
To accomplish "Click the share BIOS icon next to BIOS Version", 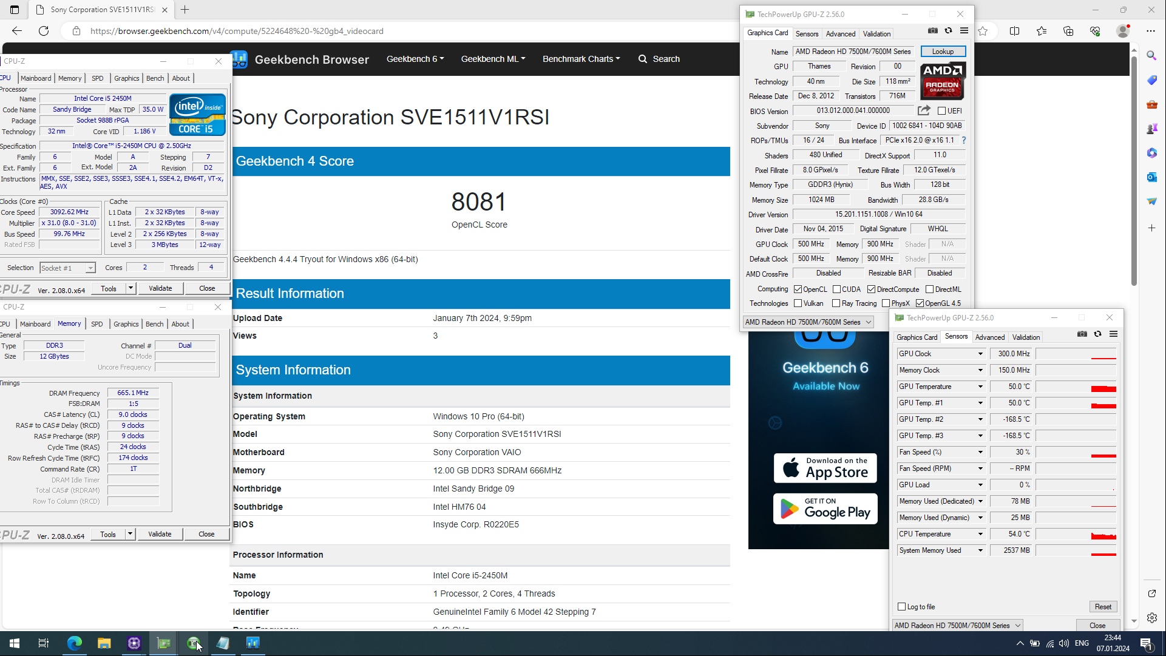I will pos(924,110).
